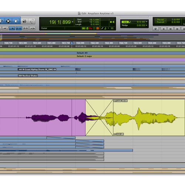Click Return to Zero transport button
Viewport: 185px width, 185px height.
pyautogui.click(x=164, y=29)
